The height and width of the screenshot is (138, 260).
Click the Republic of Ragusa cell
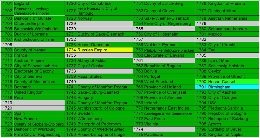coord(169,66)
